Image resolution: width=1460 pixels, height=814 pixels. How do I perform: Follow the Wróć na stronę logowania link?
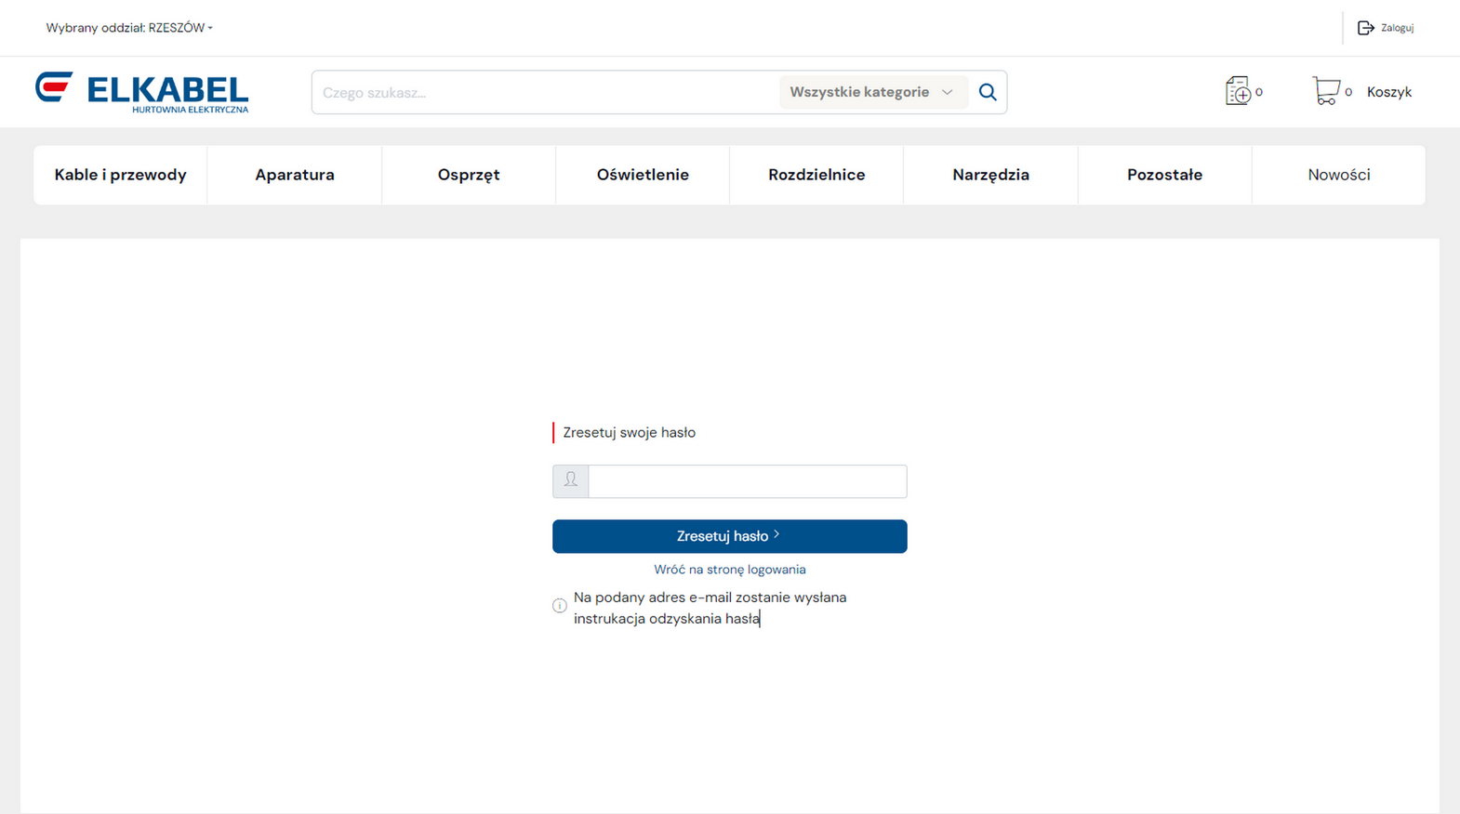click(729, 570)
